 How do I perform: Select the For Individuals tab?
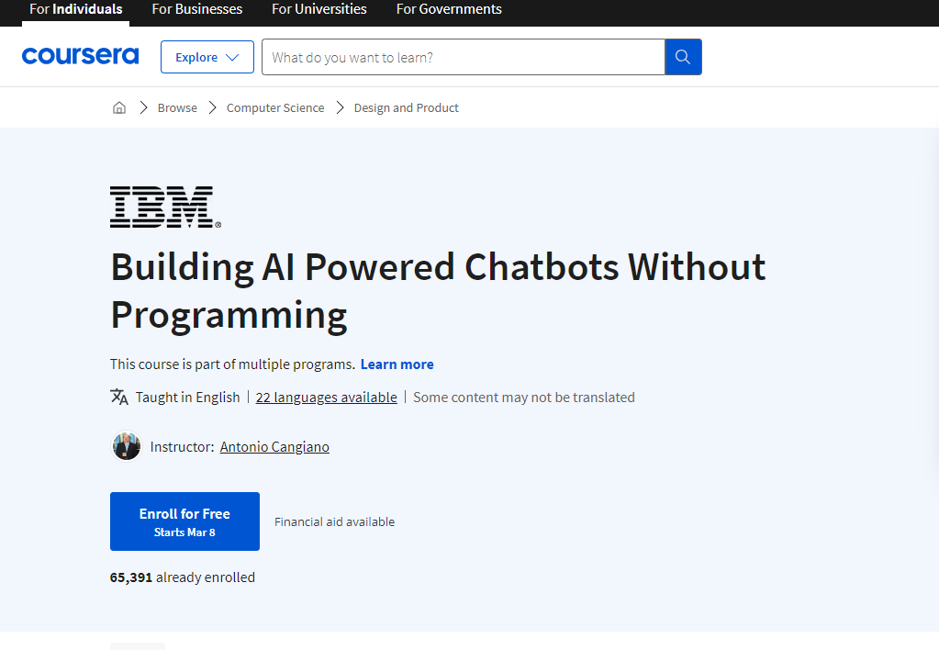coord(76,9)
